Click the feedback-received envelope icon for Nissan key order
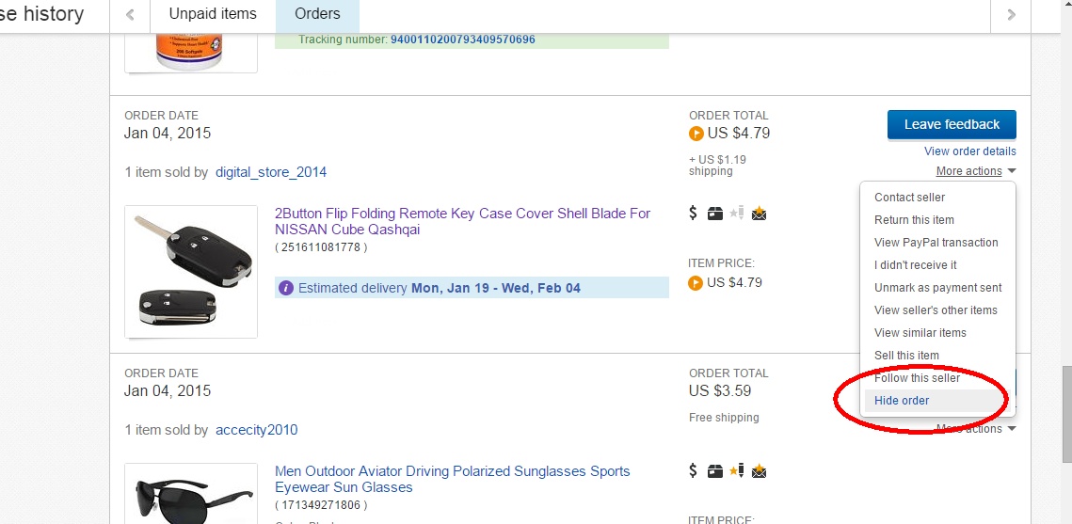The height and width of the screenshot is (524, 1072). (x=760, y=214)
